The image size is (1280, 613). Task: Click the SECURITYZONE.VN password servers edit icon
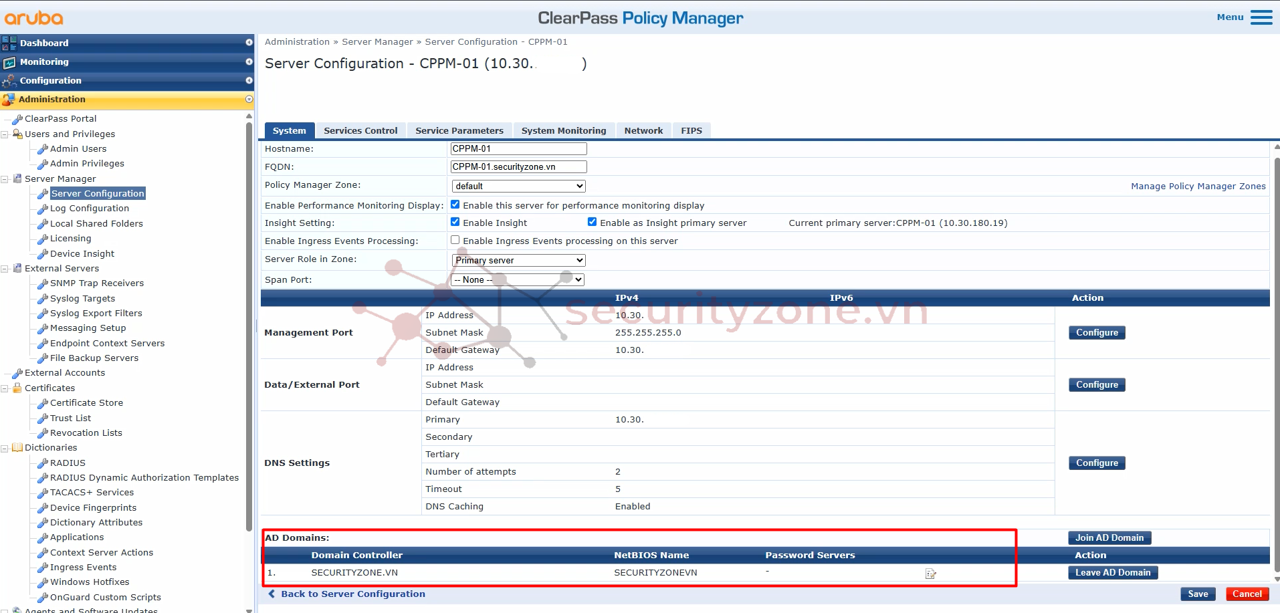pyautogui.click(x=930, y=574)
